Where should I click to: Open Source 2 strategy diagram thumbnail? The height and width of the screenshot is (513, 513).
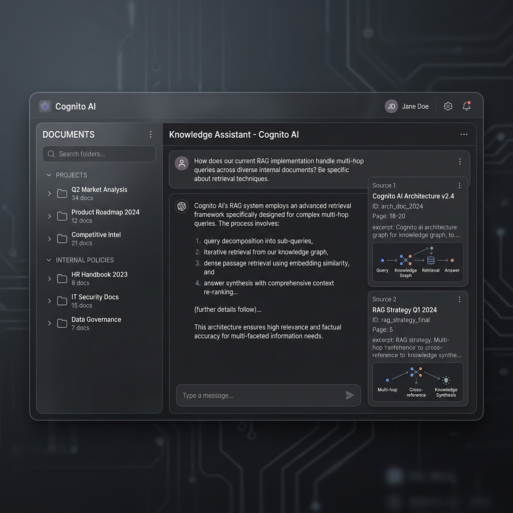click(x=418, y=382)
